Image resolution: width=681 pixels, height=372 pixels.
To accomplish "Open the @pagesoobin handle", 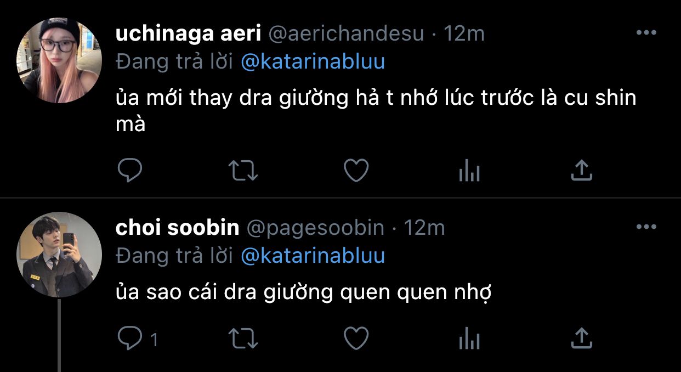I will pos(315,227).
